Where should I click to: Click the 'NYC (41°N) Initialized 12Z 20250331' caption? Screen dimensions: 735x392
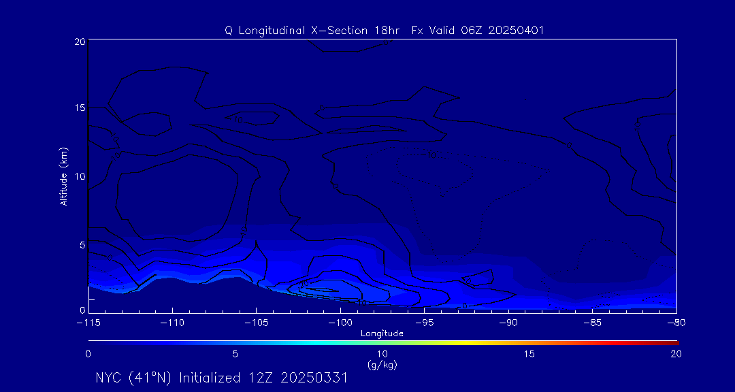coord(222,378)
